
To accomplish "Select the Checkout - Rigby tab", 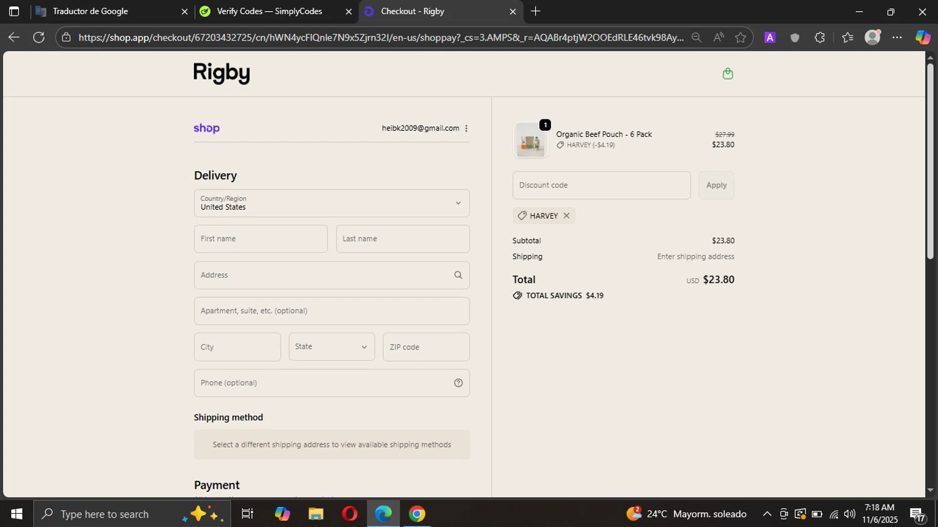I will point(440,11).
